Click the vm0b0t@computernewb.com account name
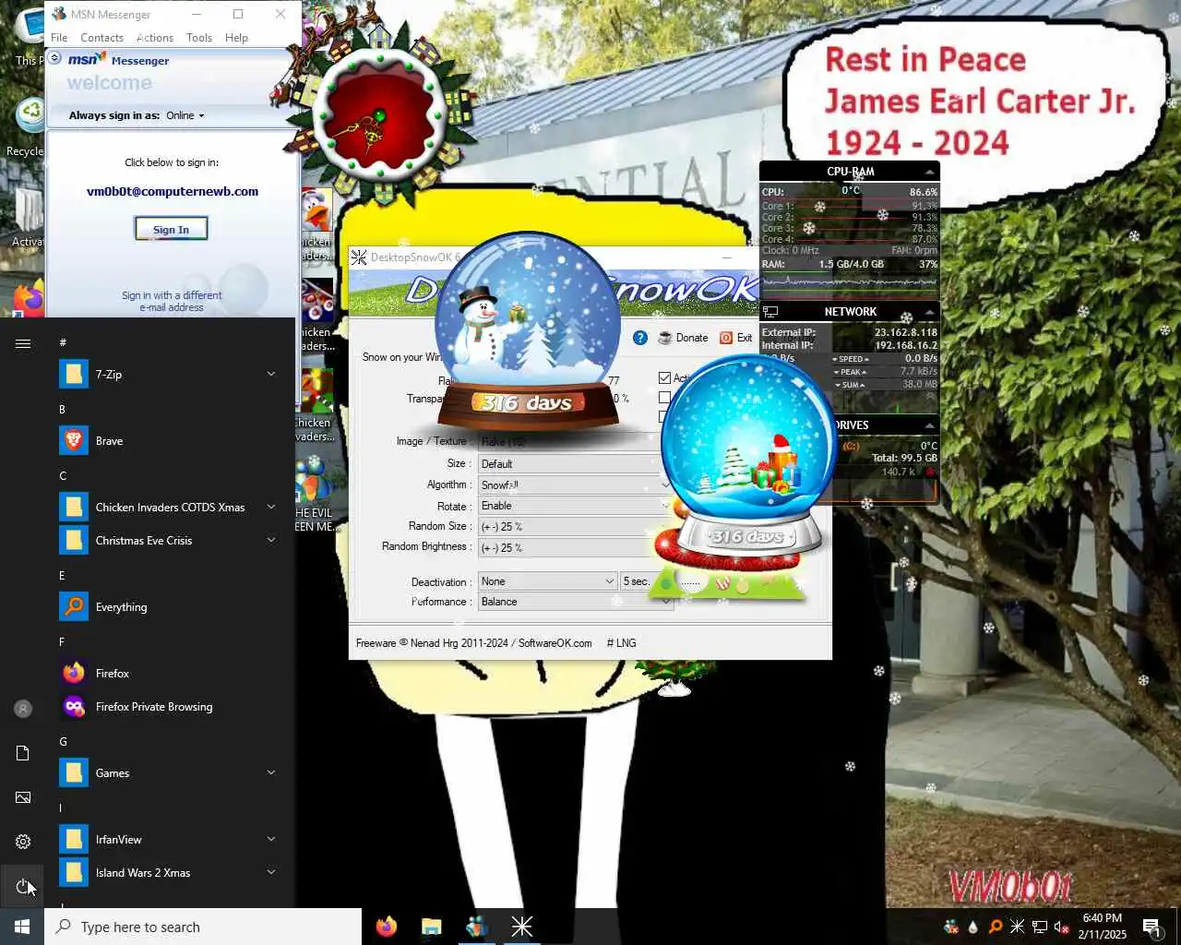Screen dimensions: 1181x945 click(173, 192)
